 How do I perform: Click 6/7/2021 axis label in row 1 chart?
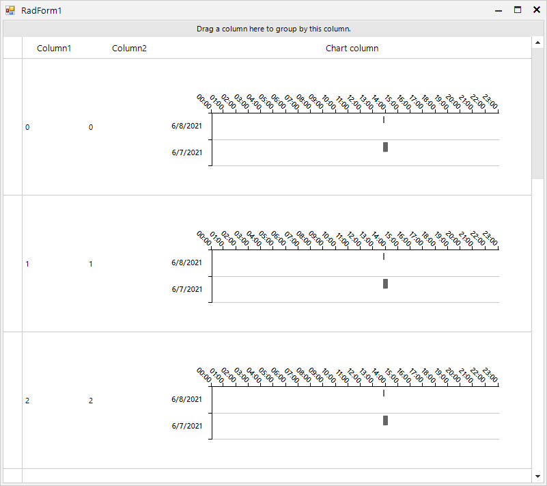[186, 289]
